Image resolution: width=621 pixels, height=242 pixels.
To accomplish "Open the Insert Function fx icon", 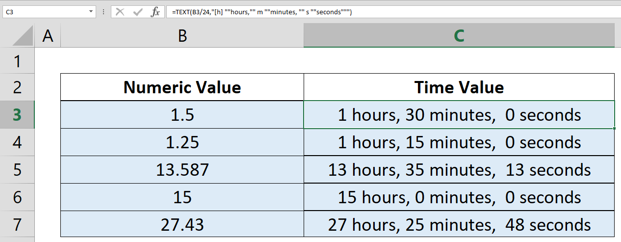I will (x=155, y=12).
